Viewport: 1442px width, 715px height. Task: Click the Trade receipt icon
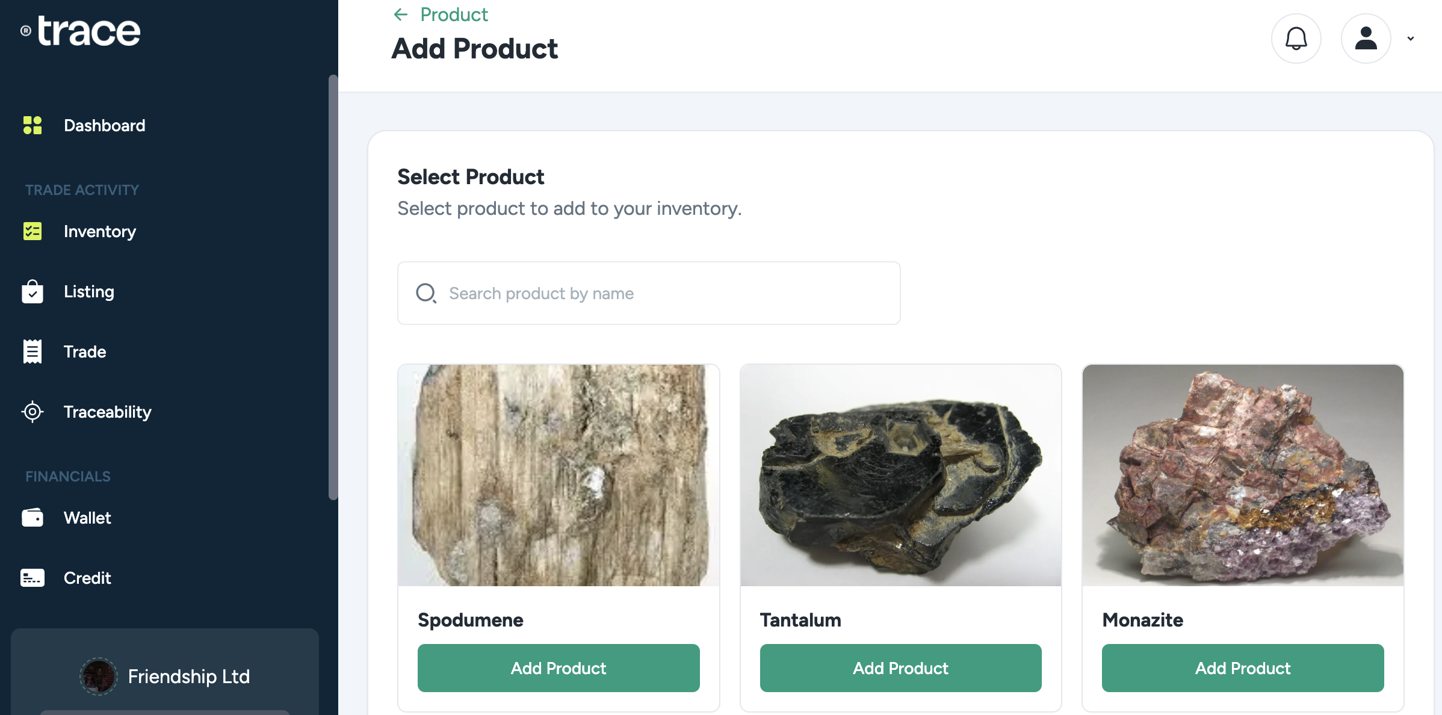click(x=32, y=351)
